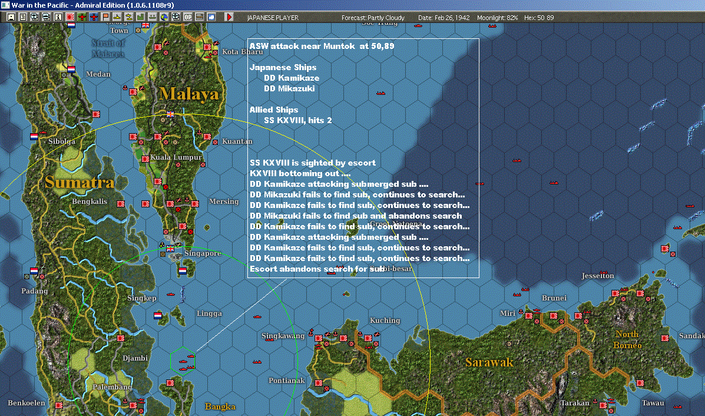Select the British flag base in Malaya
This screenshot has width=705, height=416.
point(170,114)
